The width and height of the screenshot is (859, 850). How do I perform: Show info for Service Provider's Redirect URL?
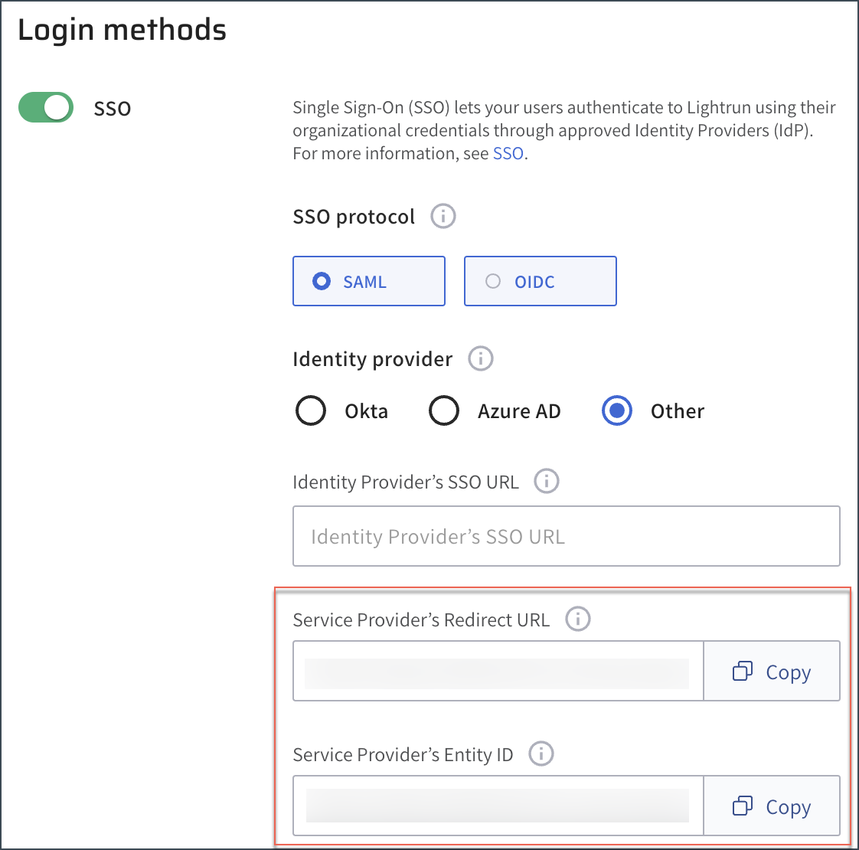tap(577, 619)
